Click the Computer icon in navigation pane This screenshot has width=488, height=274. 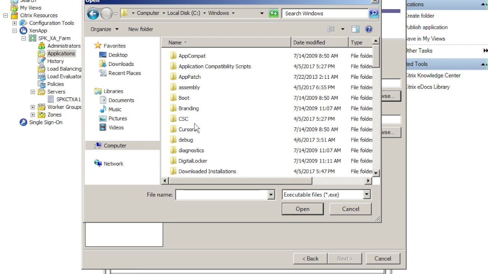coord(98,145)
